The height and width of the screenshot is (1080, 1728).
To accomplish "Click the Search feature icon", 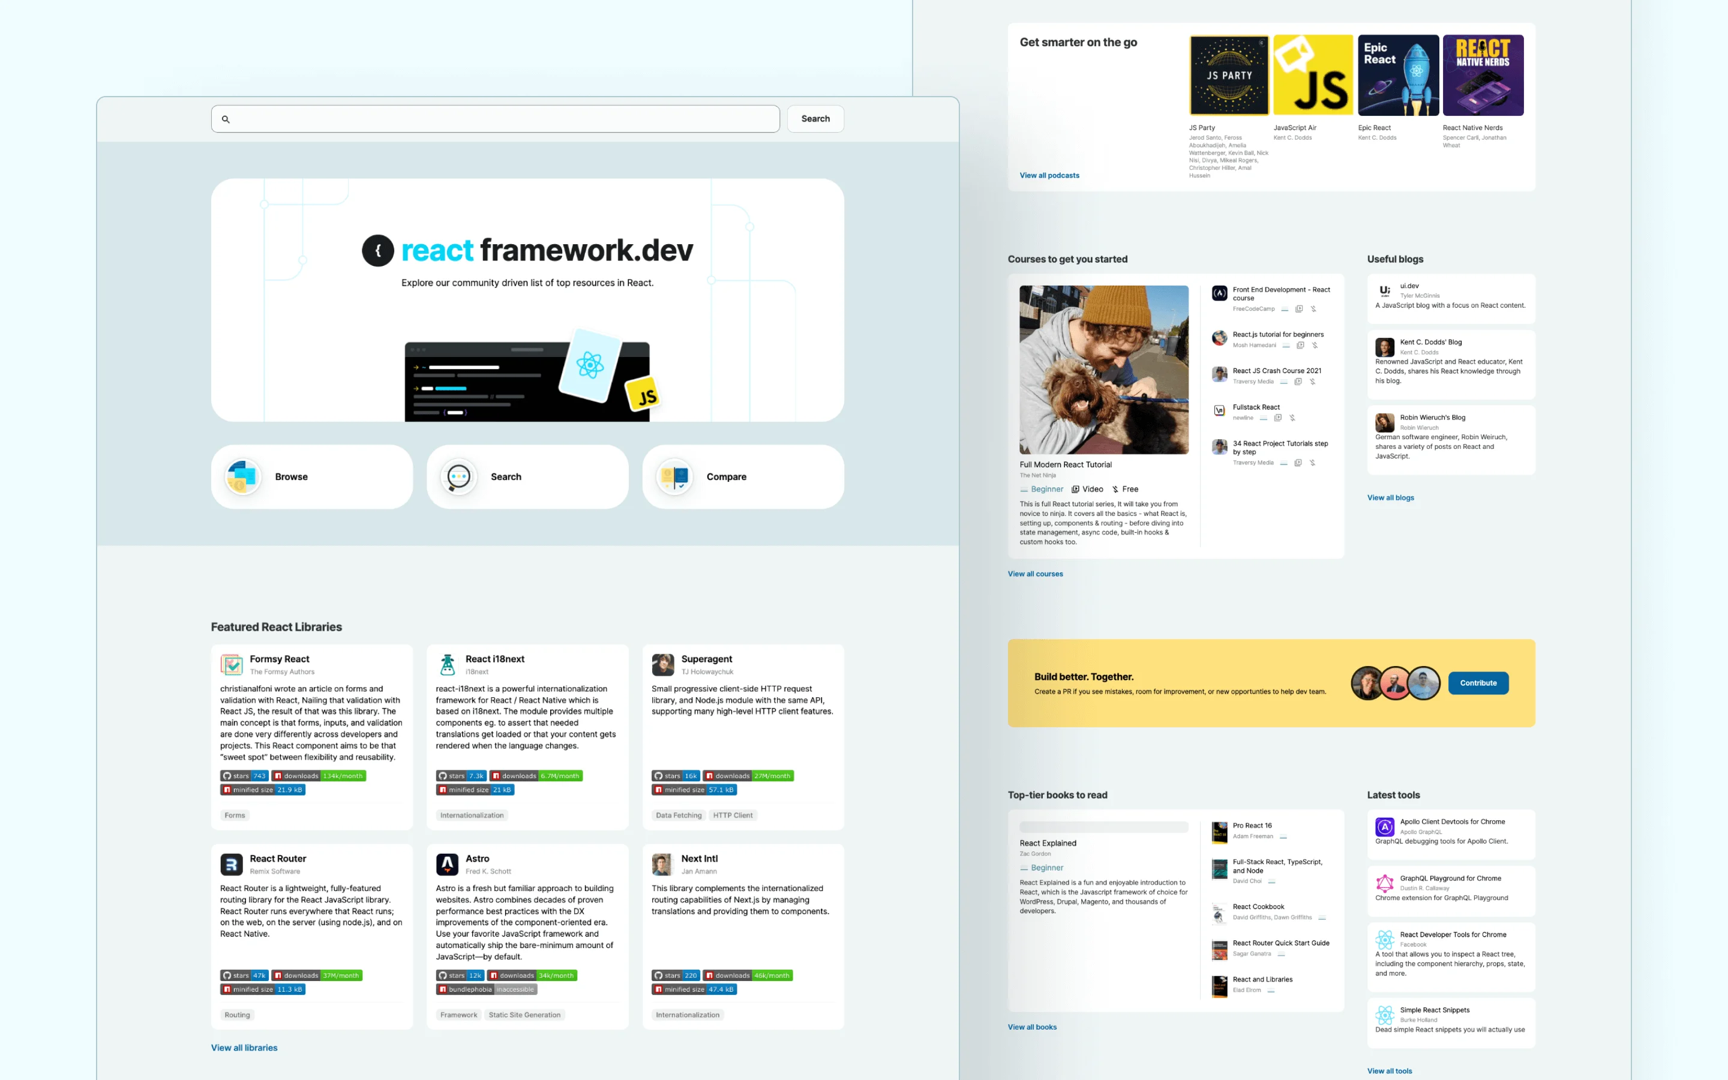I will pos(458,476).
